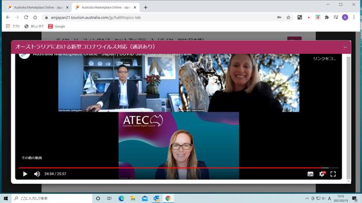Switch to Chrome taskbar icon
Image resolution: width=362 pixels, height=203 pixels.
point(168,198)
